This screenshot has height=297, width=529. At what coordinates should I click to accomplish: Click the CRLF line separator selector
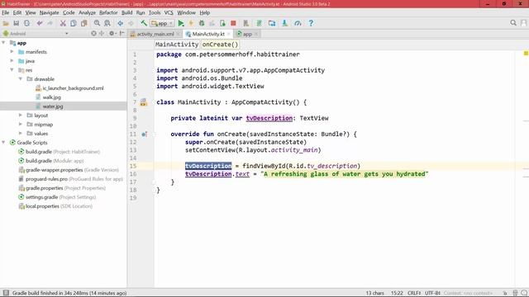(414, 293)
